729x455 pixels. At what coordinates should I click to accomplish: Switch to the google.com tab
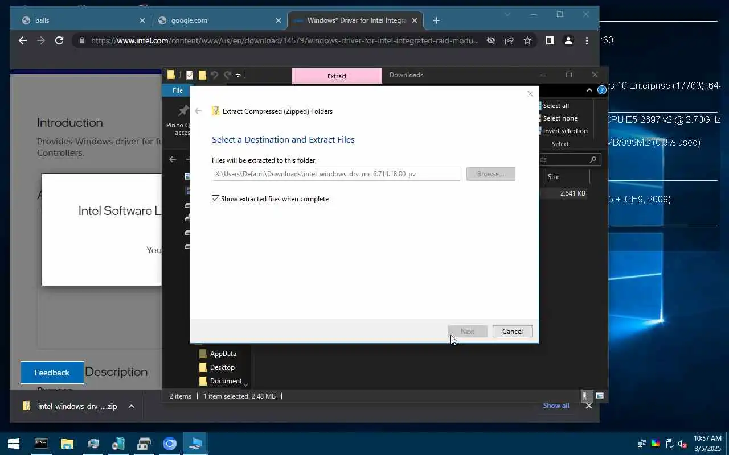[219, 20]
